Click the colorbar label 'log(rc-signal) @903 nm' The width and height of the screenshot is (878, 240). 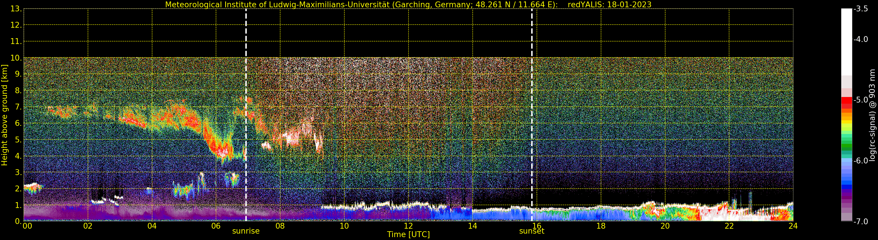872,115
